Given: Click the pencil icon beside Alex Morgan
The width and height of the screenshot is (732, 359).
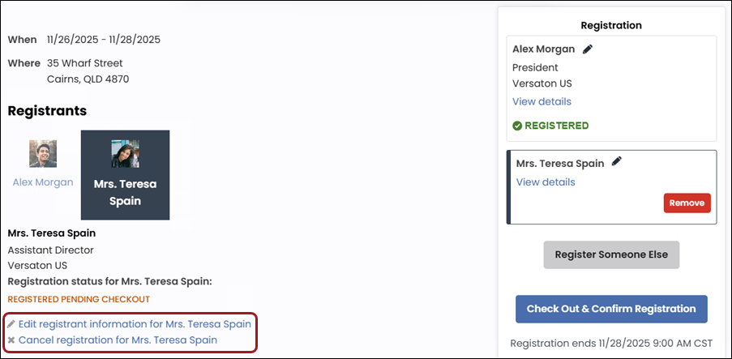Looking at the screenshot, I should click(x=588, y=49).
